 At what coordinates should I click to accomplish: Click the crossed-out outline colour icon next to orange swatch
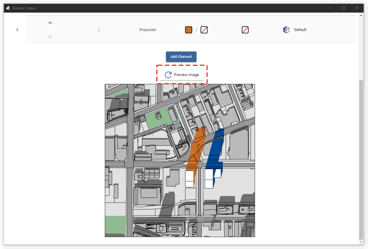[x=204, y=30]
